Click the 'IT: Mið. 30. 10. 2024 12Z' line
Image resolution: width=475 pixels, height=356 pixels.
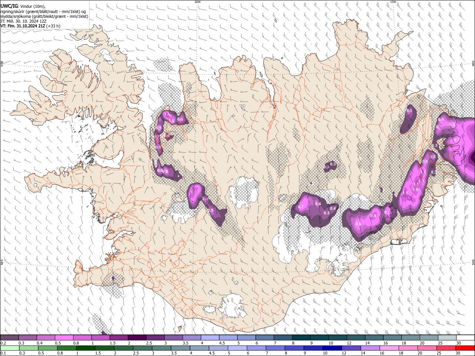pos(23,21)
